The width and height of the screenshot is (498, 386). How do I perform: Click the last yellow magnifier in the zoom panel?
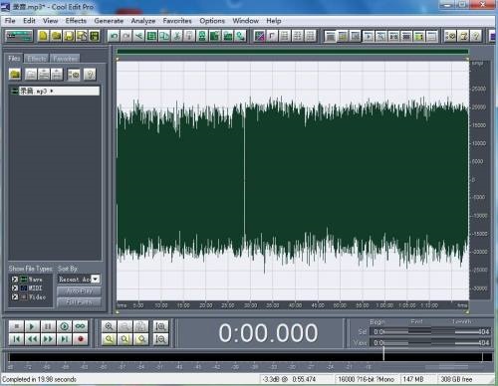140,339
